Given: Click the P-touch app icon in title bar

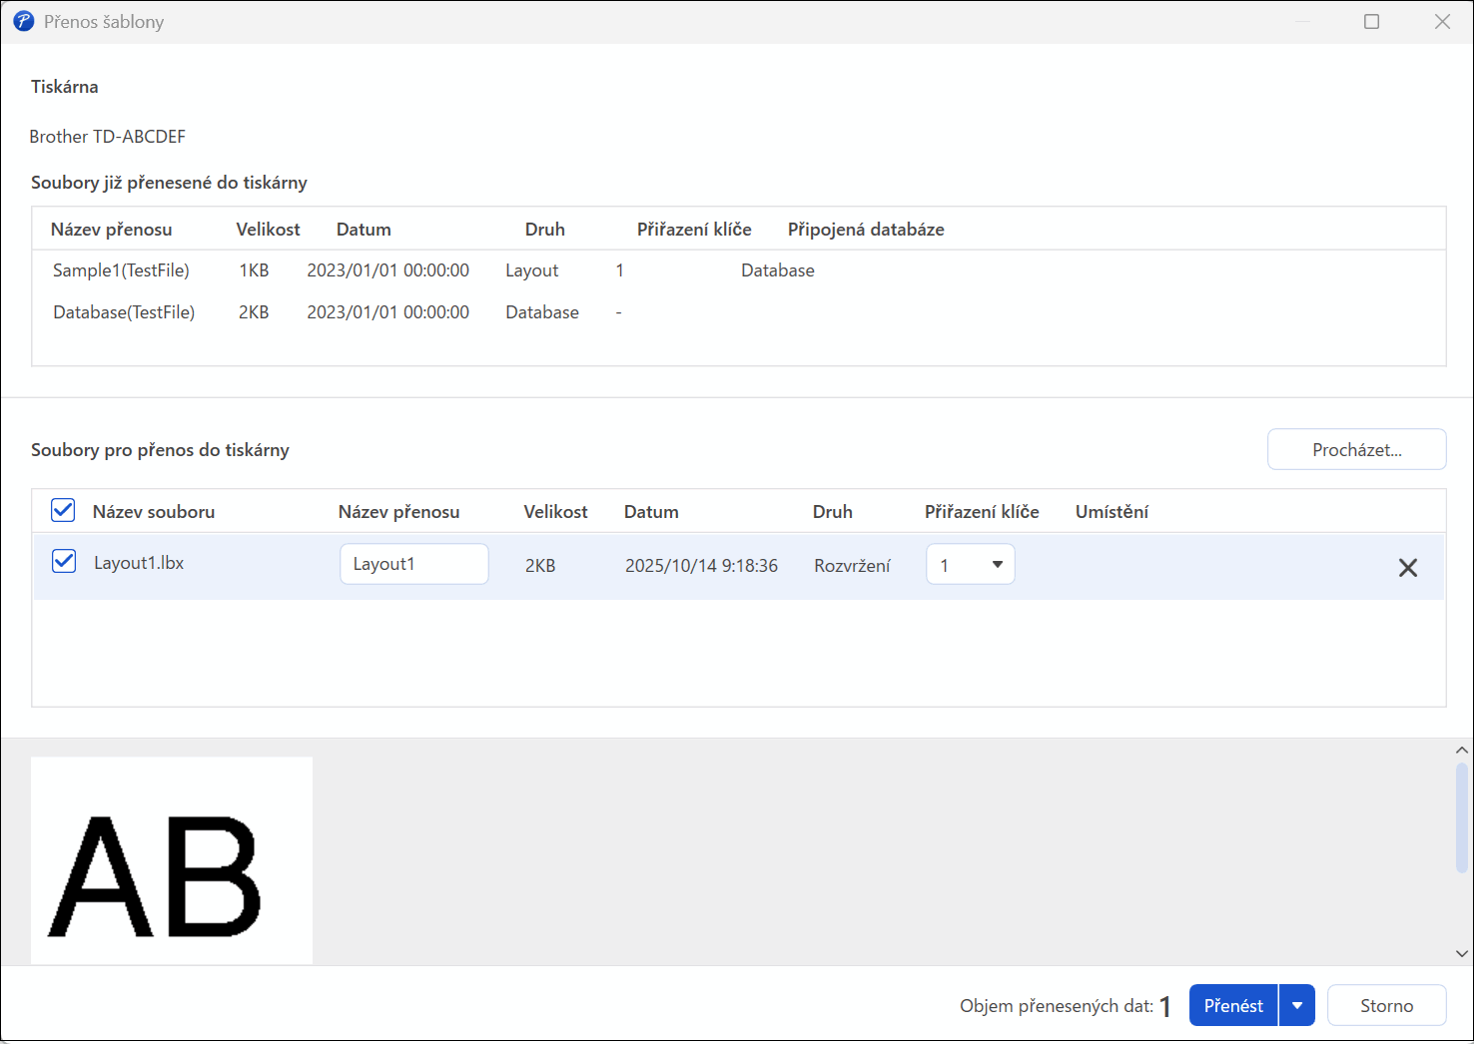Looking at the screenshot, I should pyautogui.click(x=23, y=21).
